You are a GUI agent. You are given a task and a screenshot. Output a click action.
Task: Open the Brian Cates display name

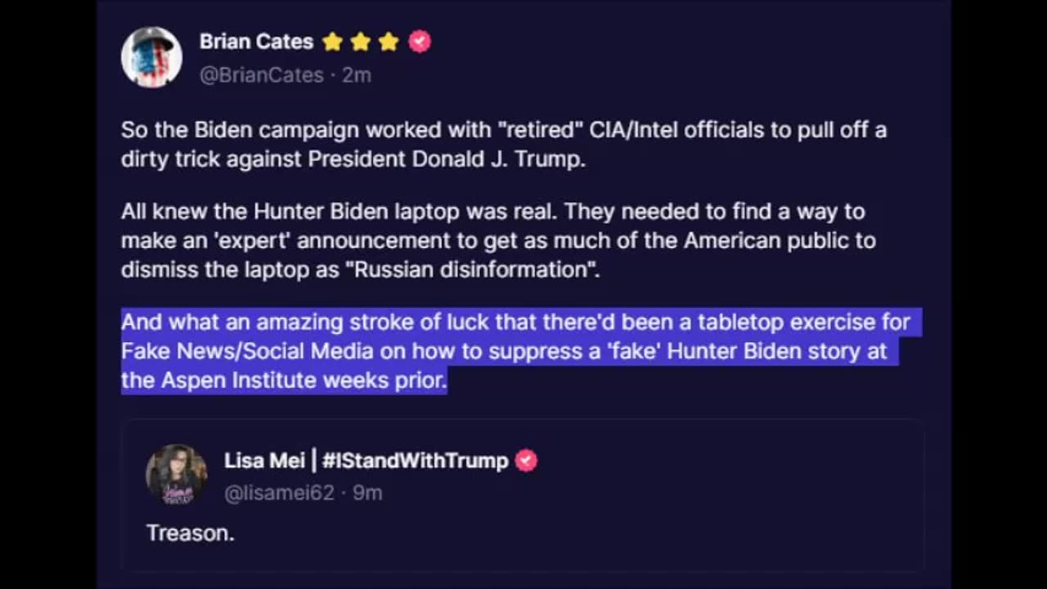[256, 42]
